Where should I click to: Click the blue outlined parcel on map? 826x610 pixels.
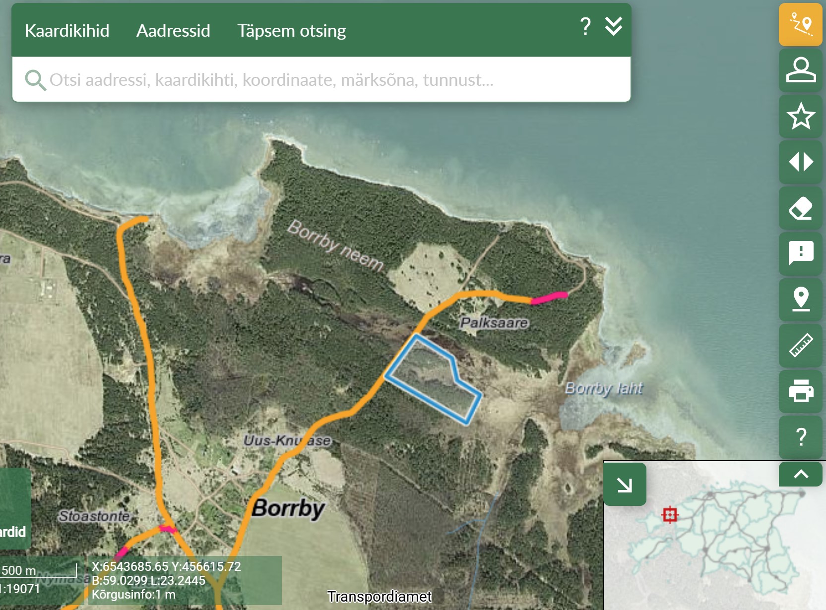tap(431, 380)
